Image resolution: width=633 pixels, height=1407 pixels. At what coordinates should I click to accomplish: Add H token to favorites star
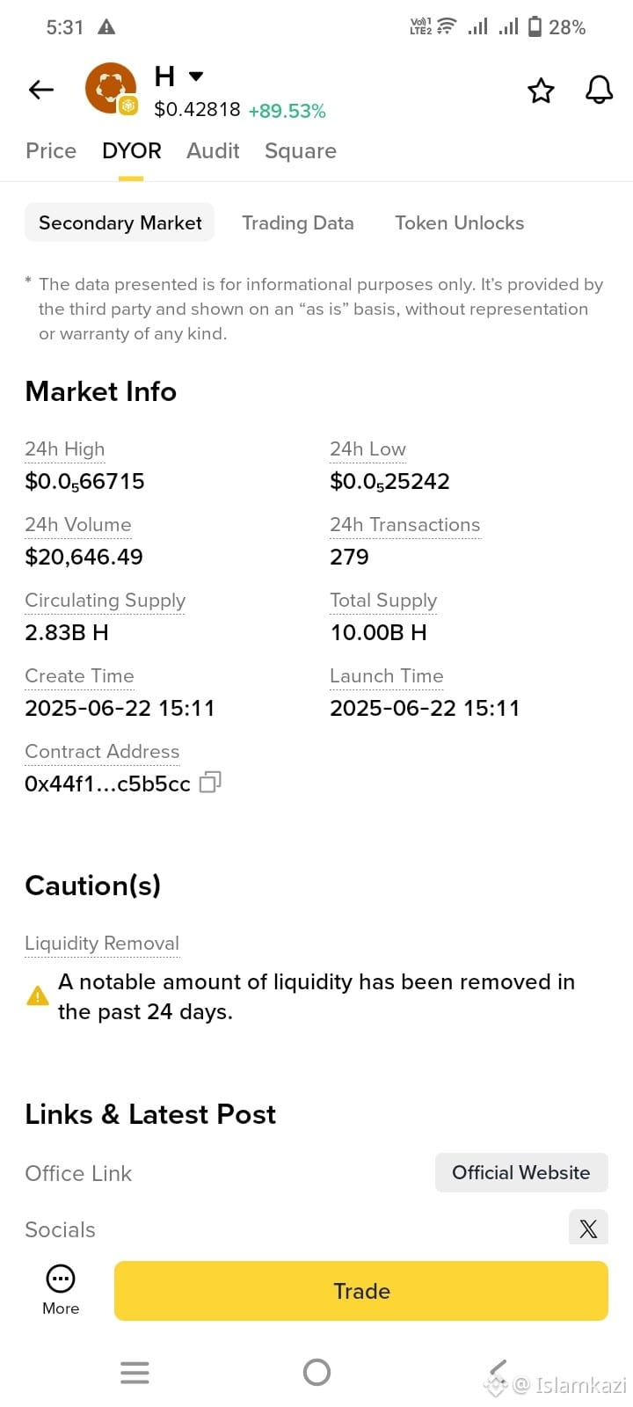click(x=541, y=91)
